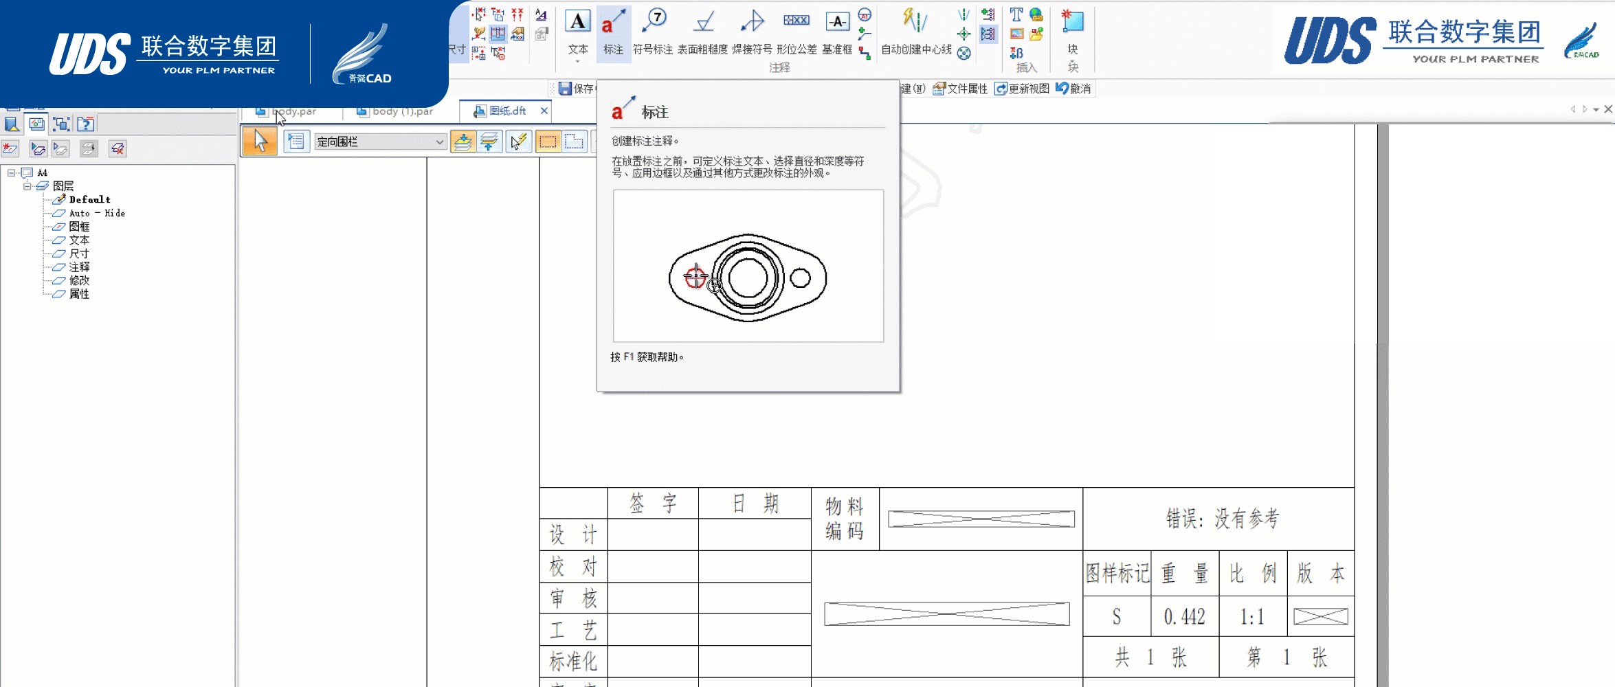Expand the 文本 button dropdown arrow
The height and width of the screenshot is (687, 1615).
point(578,61)
